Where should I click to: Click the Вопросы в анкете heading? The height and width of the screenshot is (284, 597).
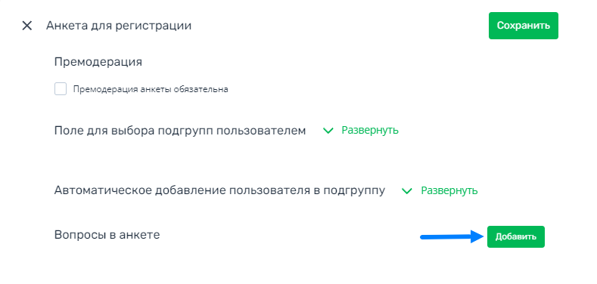pyautogui.click(x=107, y=235)
